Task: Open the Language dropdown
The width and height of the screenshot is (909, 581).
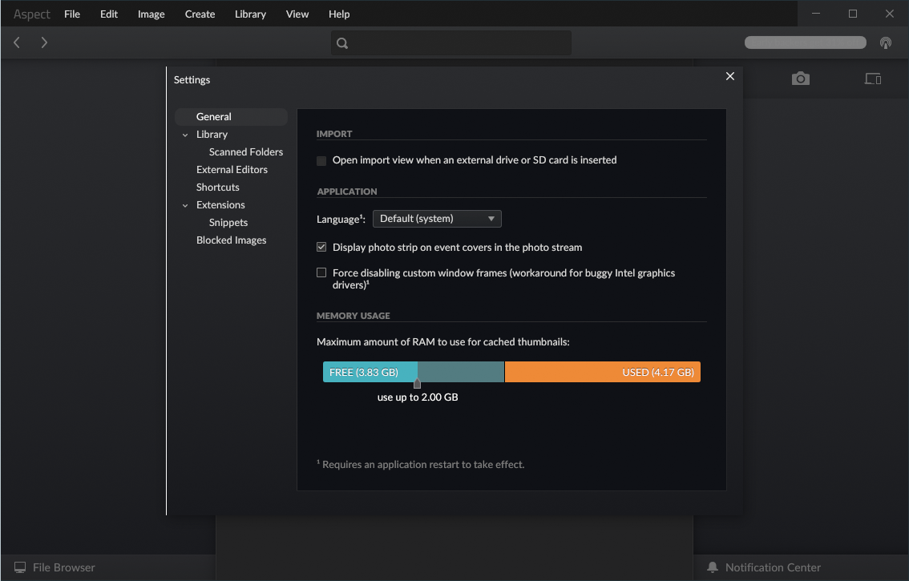Action: coord(437,219)
